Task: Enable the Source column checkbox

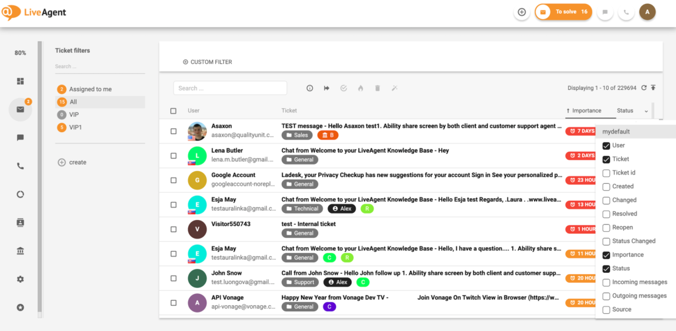Action: tap(606, 310)
